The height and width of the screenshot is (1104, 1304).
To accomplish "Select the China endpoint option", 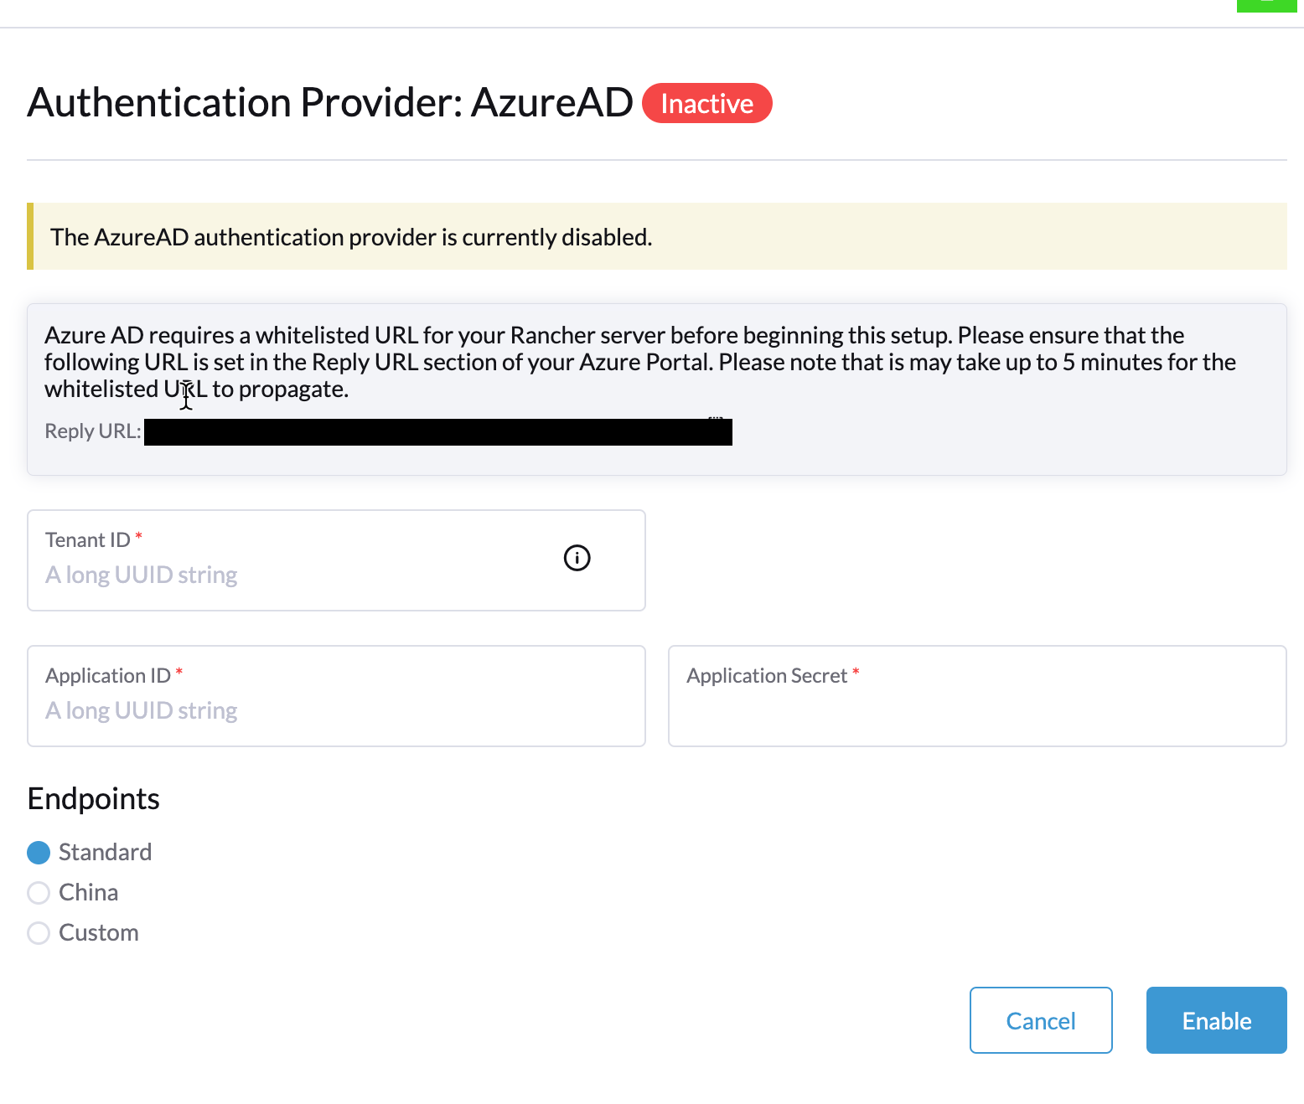I will [38, 892].
